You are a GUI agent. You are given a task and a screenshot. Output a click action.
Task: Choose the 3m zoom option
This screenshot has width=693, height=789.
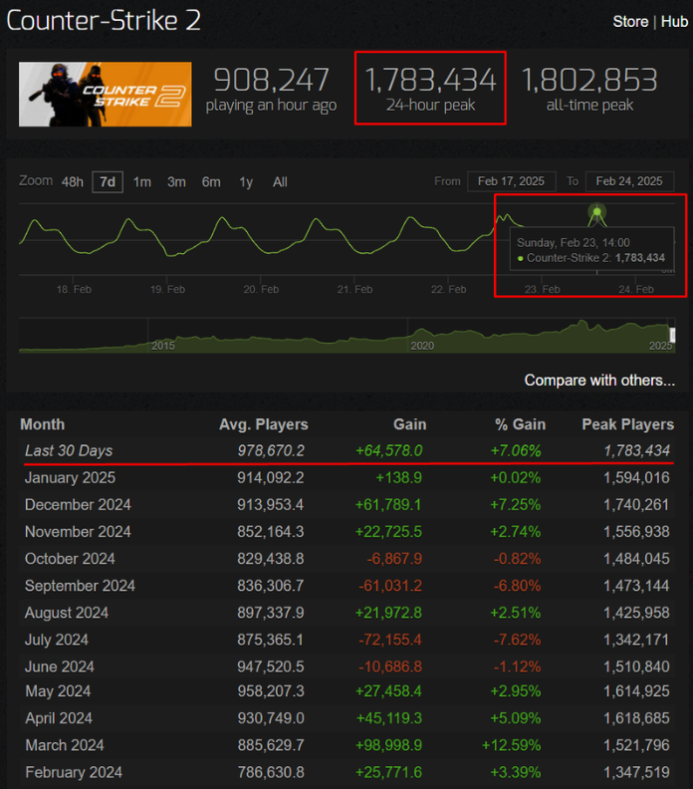(x=176, y=181)
